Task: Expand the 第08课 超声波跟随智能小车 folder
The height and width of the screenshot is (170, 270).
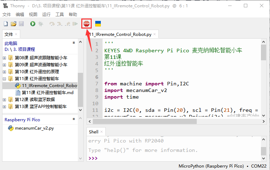Action: point(5,58)
